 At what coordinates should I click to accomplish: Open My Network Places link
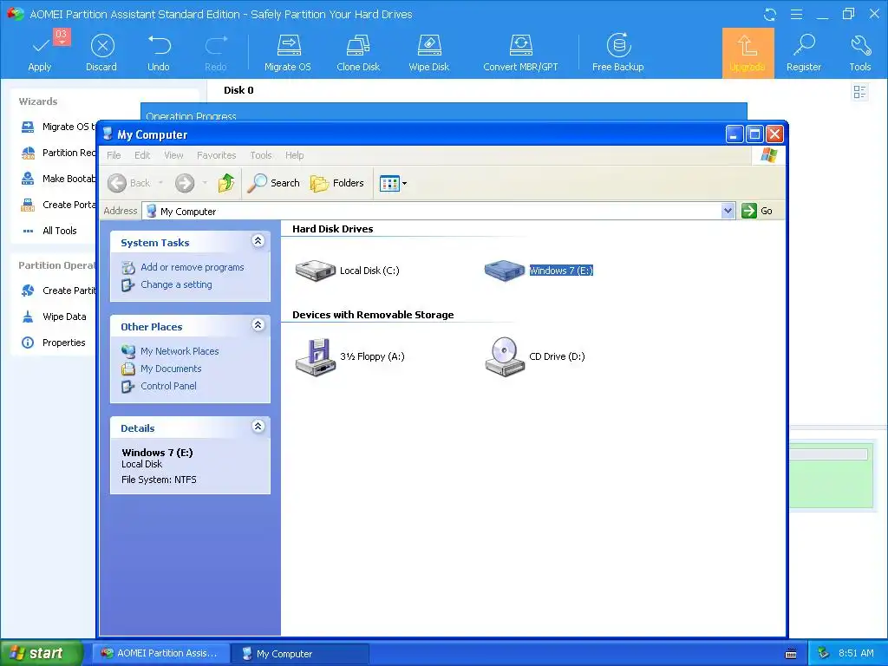point(180,351)
